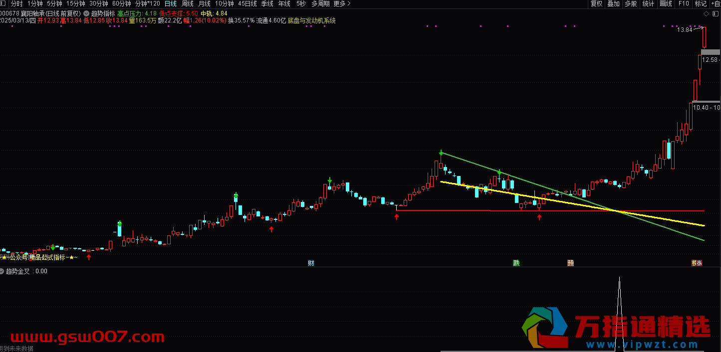721x352 pixels.
Task: Click the blue 财 event marker
Action: click(311, 263)
